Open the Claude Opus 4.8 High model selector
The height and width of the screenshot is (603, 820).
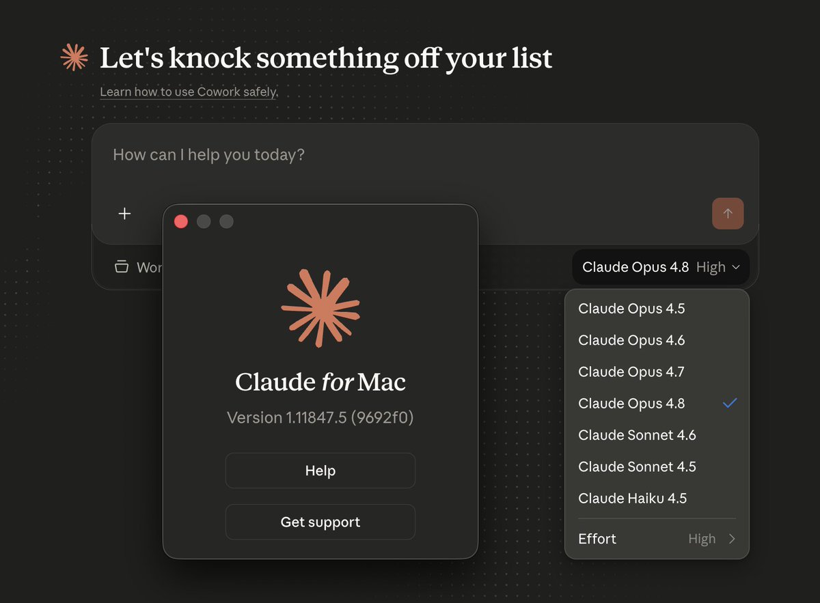tap(661, 267)
